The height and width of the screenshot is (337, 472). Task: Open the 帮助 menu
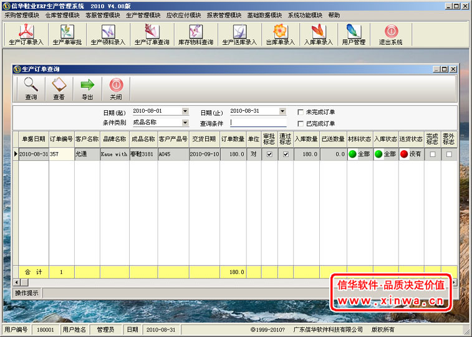click(334, 16)
